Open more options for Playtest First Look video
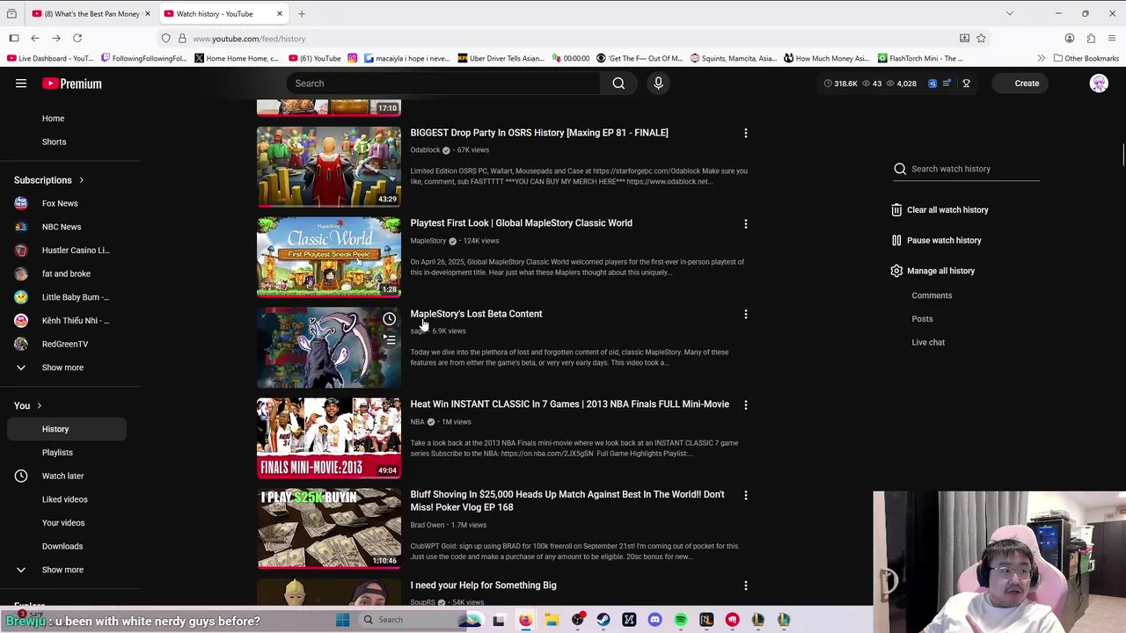Image resolution: width=1126 pixels, height=633 pixels. click(x=745, y=224)
